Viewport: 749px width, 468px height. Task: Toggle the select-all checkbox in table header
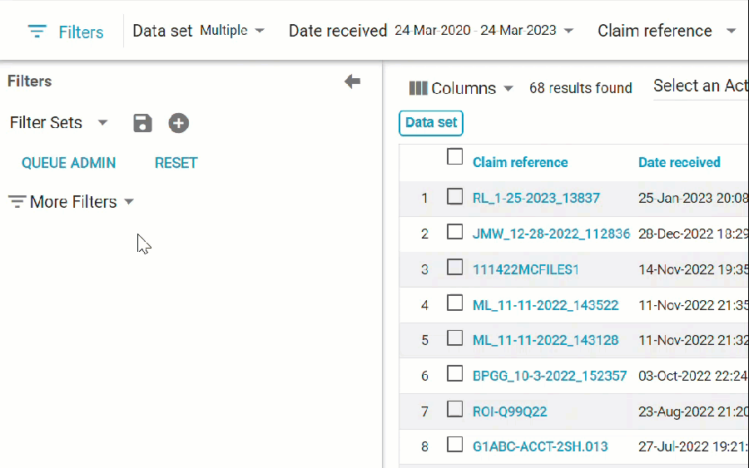tap(454, 157)
